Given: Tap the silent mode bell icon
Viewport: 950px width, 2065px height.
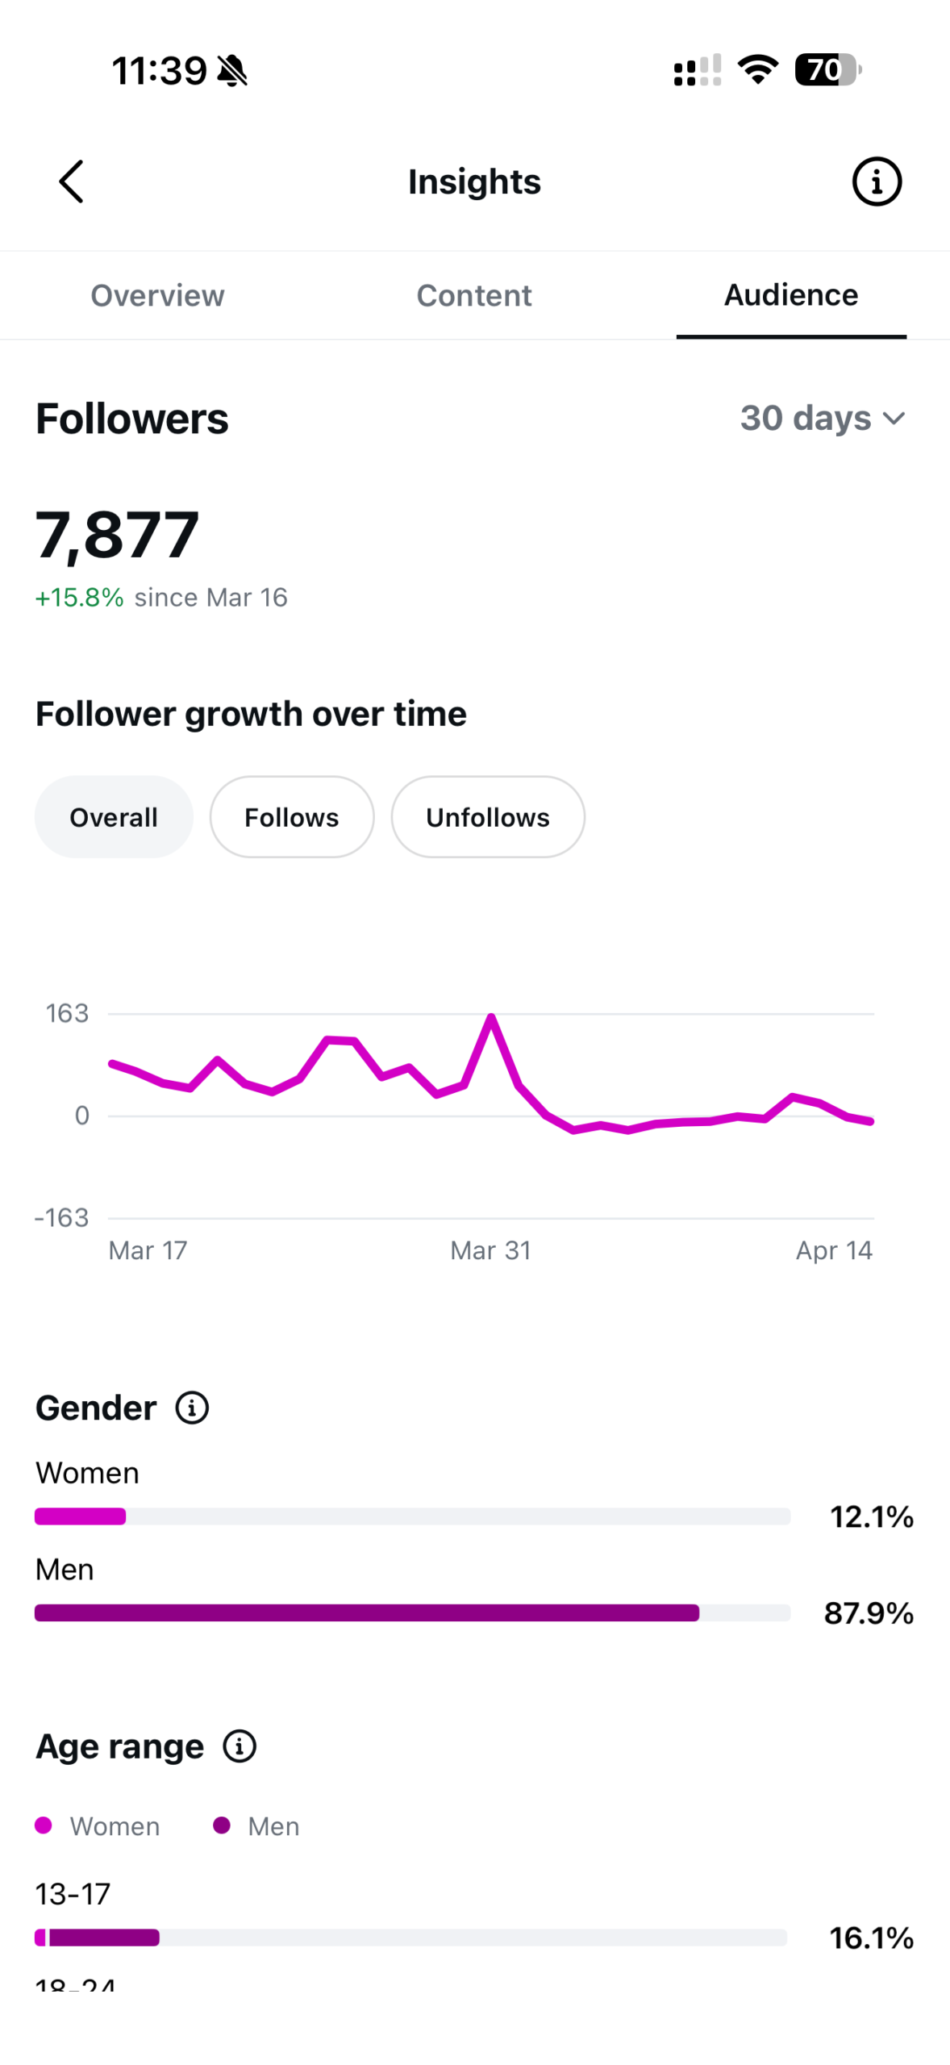Looking at the screenshot, I should pyautogui.click(x=232, y=71).
